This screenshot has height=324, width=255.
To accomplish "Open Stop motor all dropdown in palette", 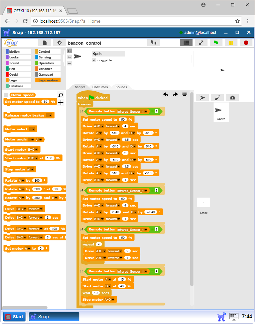I will click(x=30, y=170).
